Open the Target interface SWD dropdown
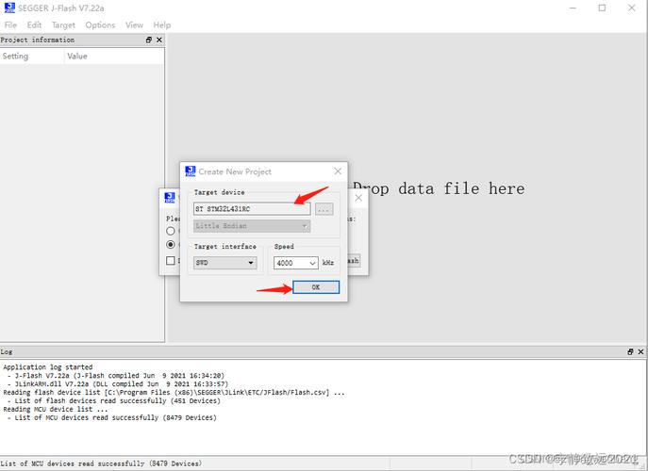This screenshot has width=648, height=471. tap(224, 263)
